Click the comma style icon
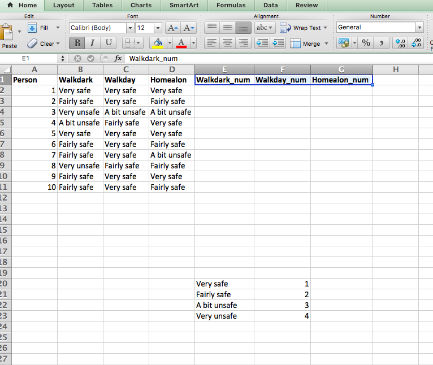This screenshot has height=365, width=433. pyautogui.click(x=382, y=43)
